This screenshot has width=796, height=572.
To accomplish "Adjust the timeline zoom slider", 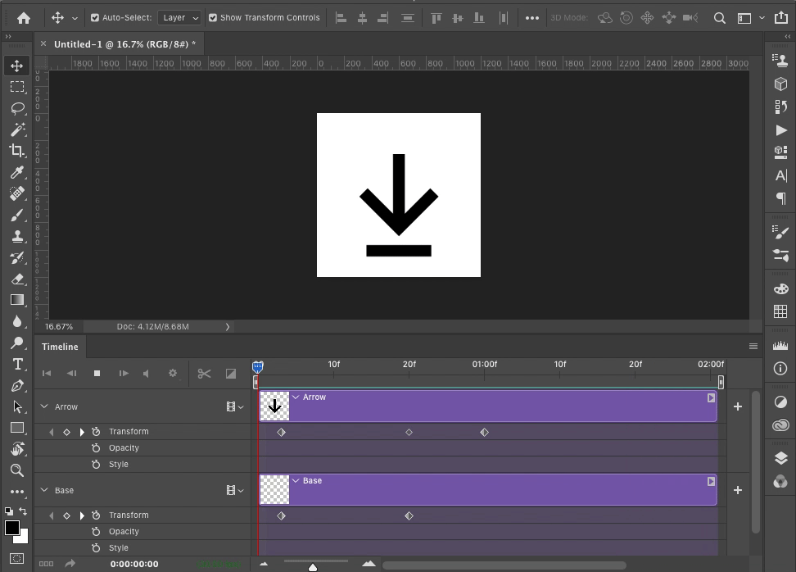I will click(313, 565).
